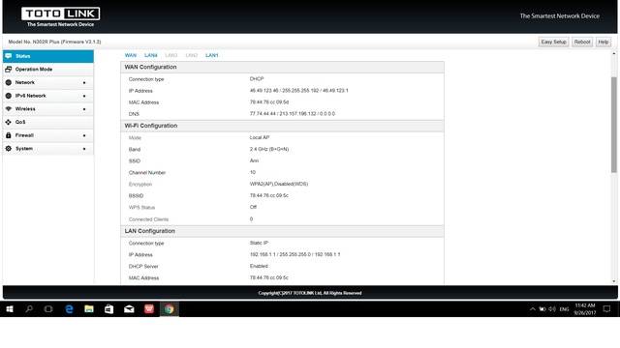The image size is (620, 348).
Task: Click the Firewall padlock icon
Action: (9, 135)
